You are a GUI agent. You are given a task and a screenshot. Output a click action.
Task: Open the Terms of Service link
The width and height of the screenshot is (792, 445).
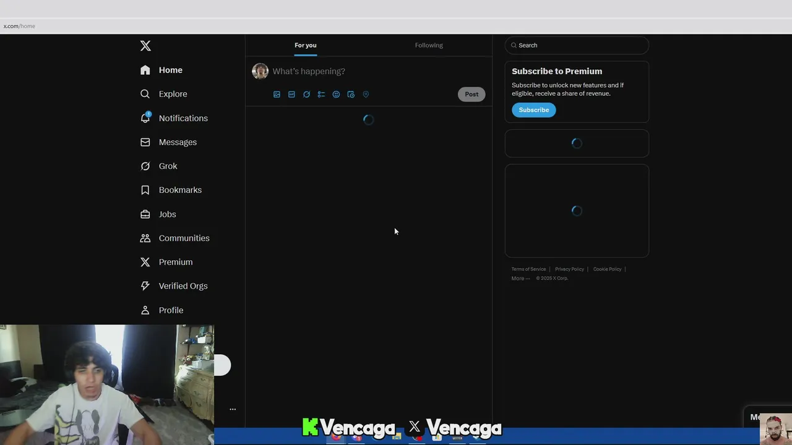[x=528, y=269]
